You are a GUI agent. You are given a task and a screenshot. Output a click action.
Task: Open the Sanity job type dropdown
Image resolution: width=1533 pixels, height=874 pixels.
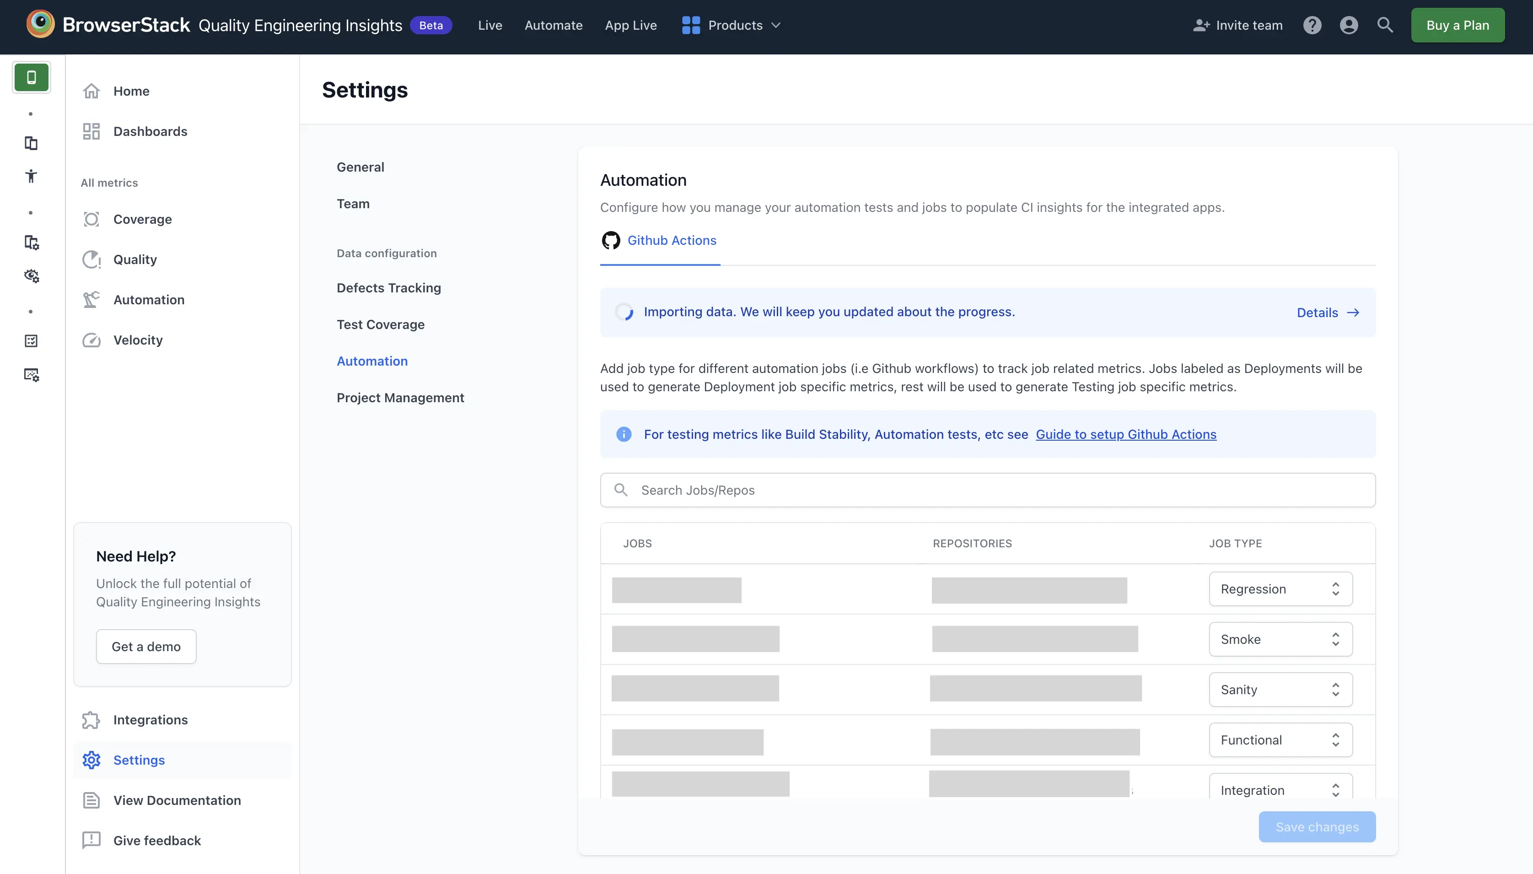click(1280, 690)
